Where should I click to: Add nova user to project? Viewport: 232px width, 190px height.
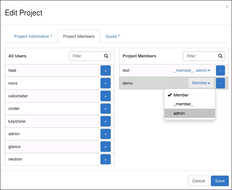point(105,83)
